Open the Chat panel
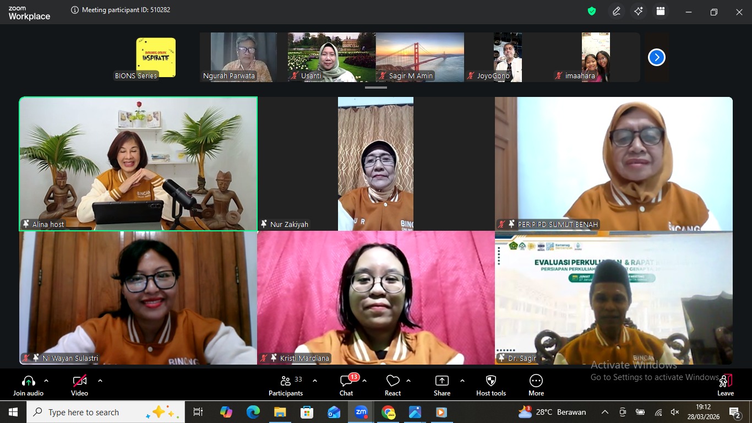 (346, 384)
